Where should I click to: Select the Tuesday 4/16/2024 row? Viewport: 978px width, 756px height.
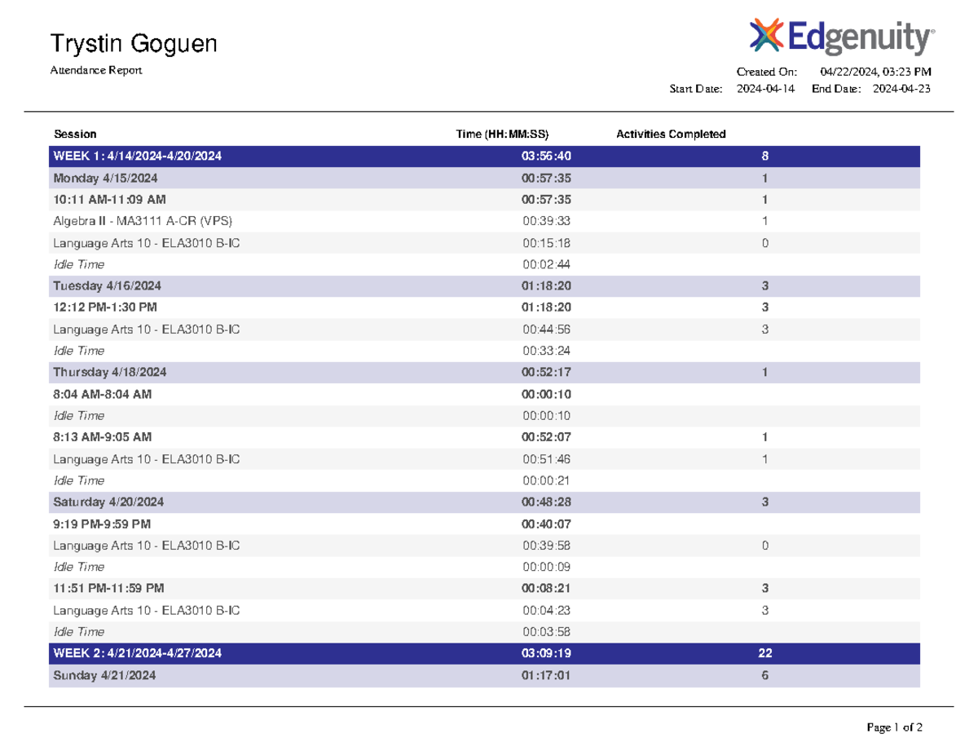coord(484,285)
